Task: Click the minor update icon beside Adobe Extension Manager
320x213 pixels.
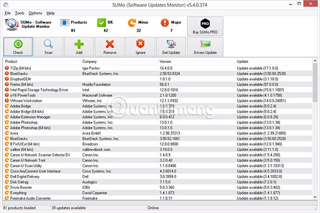Action: tap(7, 117)
